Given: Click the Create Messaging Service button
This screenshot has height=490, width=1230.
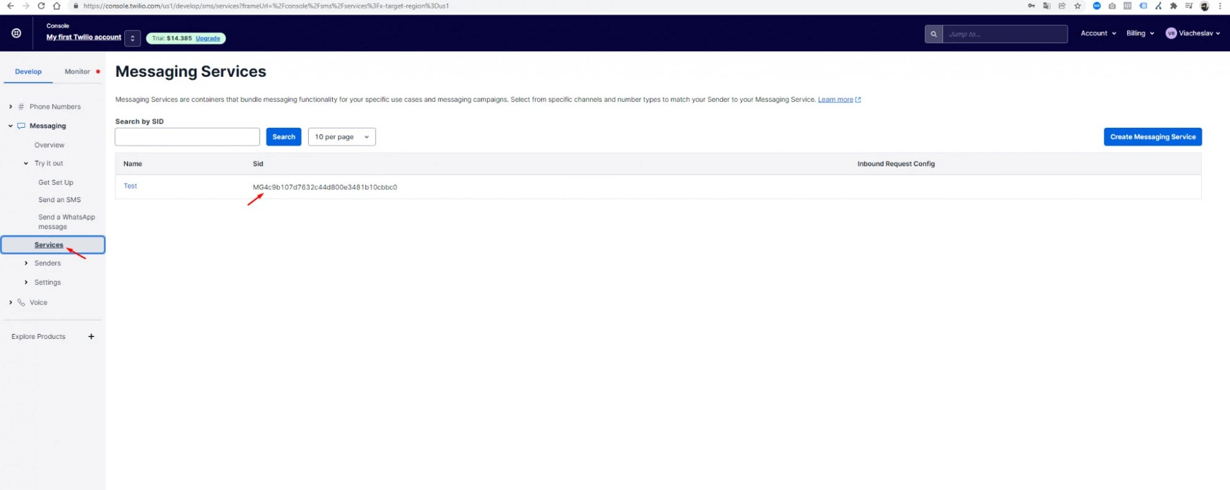Looking at the screenshot, I should tap(1152, 137).
